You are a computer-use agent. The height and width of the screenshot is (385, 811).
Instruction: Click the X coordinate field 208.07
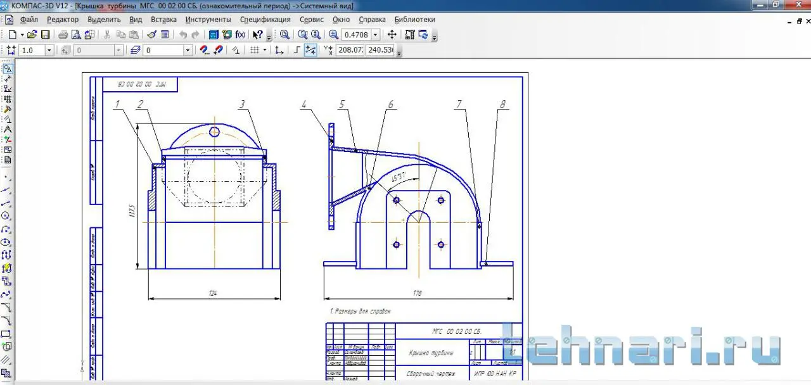coord(350,50)
